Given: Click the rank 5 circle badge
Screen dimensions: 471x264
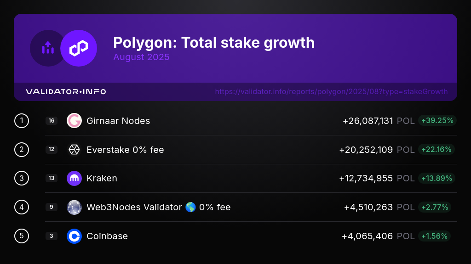Looking at the screenshot, I should pos(22,236).
